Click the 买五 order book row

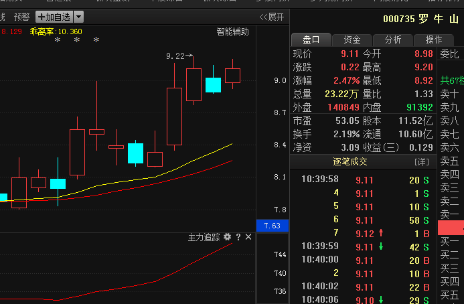(451, 295)
